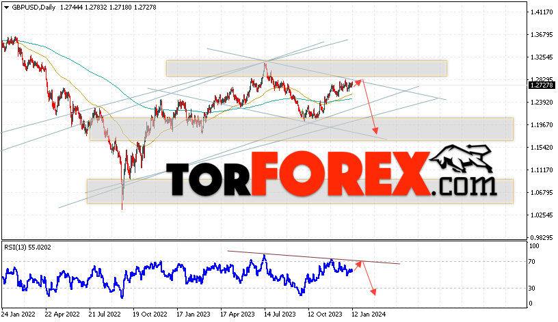Select the 12 Oct 2023 date label
558x322 pixels.
[325, 314]
